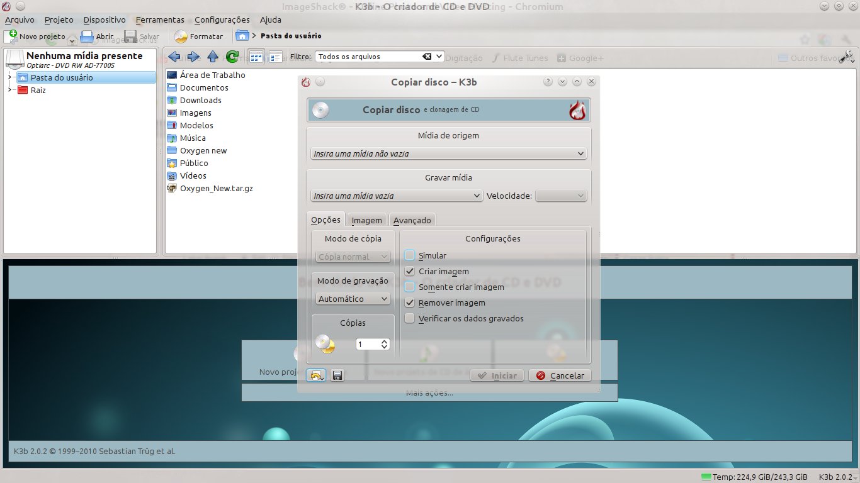
Task: Click load default settings icon button
Action: coord(316,375)
